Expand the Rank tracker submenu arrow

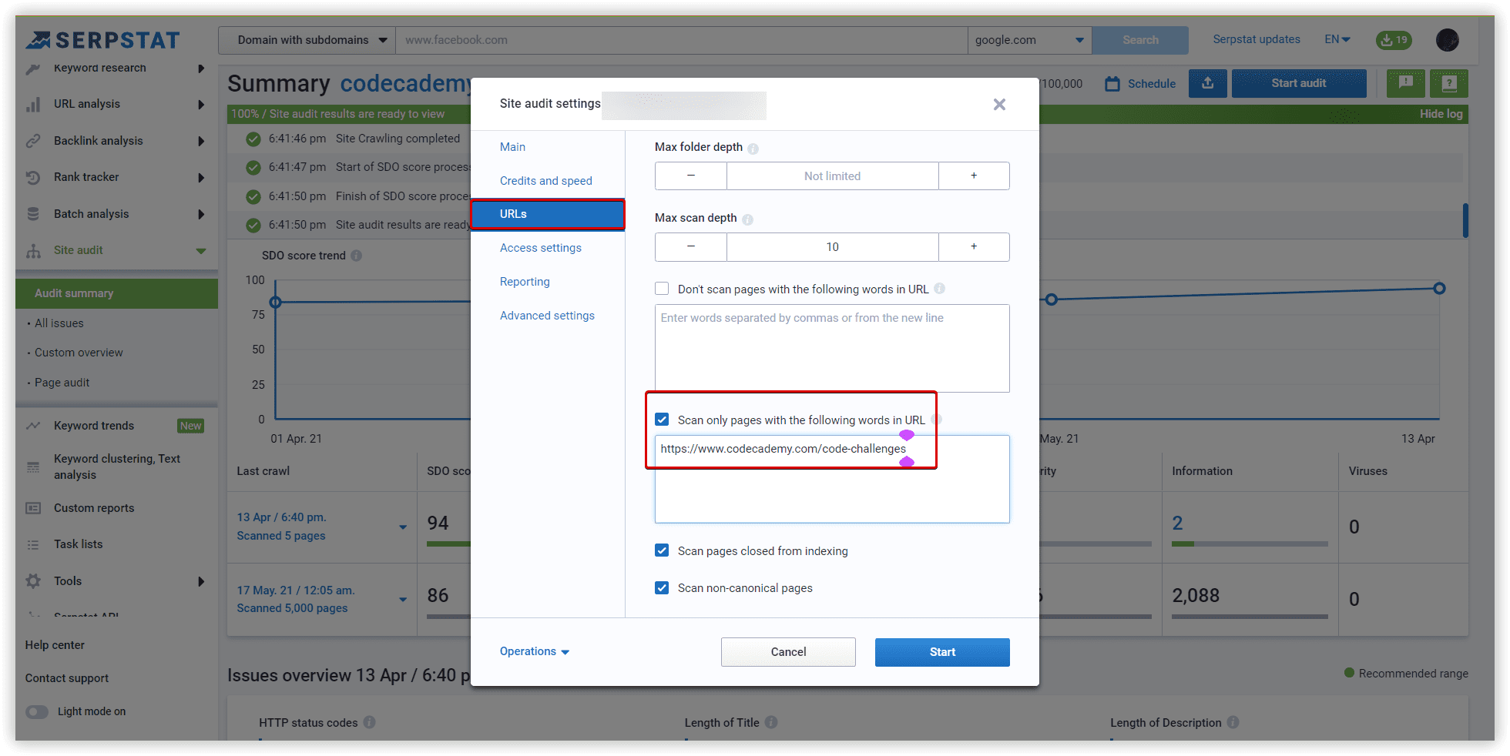coord(201,178)
